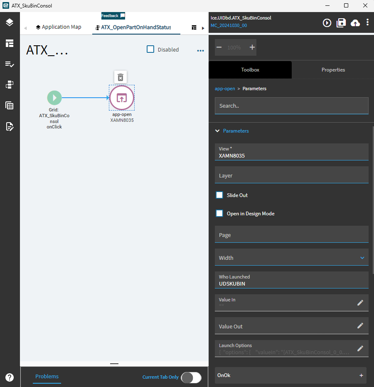374x387 pixels.
Task: Open the layers icon in left sidebar
Action: [x=10, y=22]
